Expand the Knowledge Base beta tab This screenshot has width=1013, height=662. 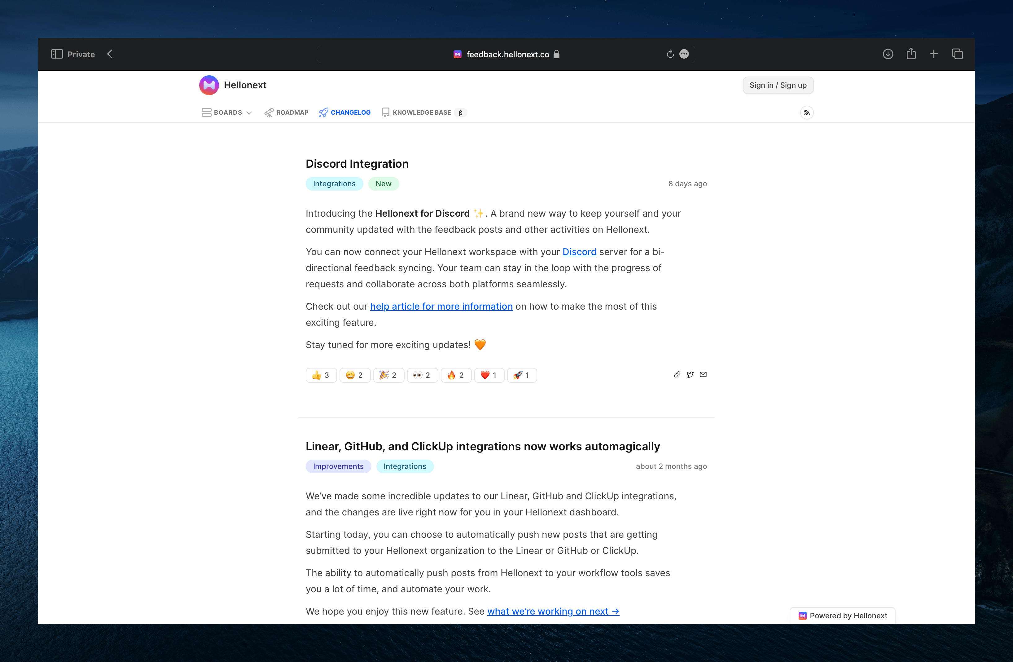point(422,112)
